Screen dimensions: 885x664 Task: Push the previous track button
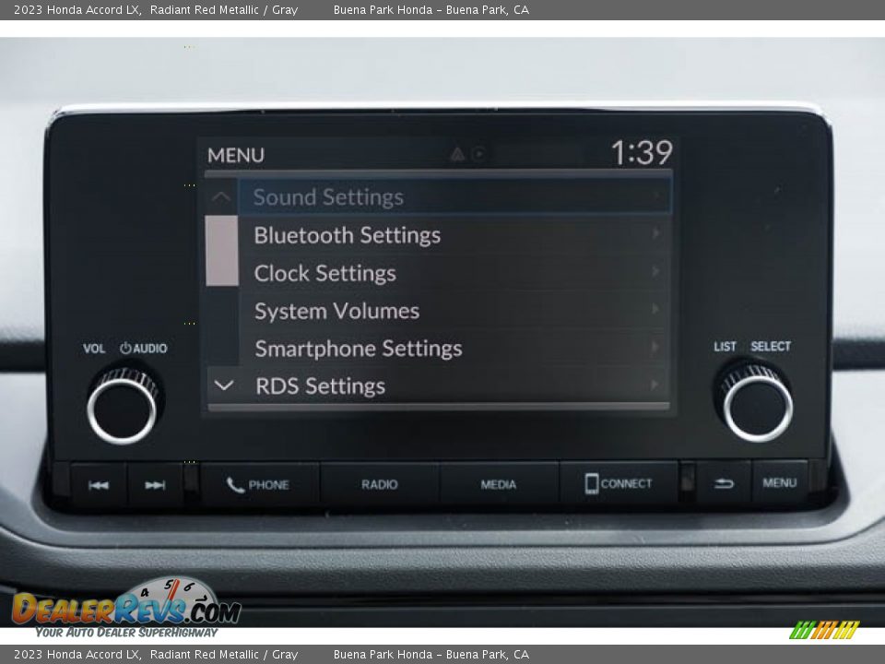pos(99,485)
